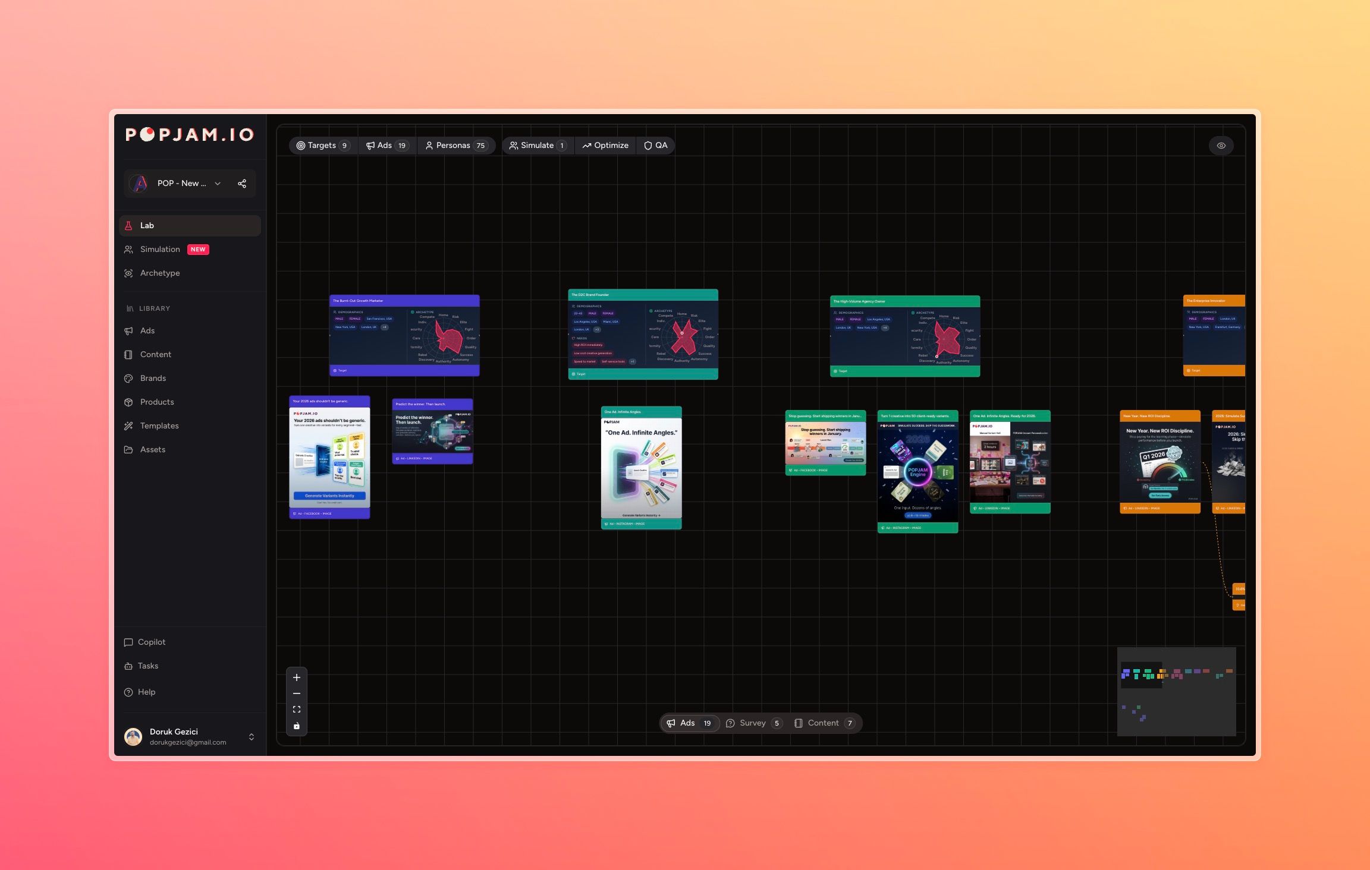Image resolution: width=1370 pixels, height=870 pixels.
Task: Click zoom out minus control
Action: click(x=297, y=694)
